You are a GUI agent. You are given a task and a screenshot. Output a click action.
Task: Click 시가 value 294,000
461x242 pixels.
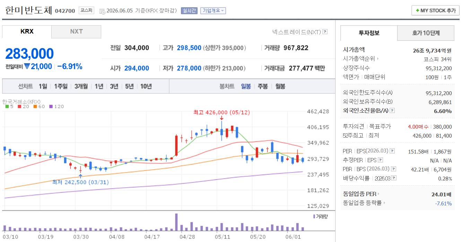click(x=137, y=68)
